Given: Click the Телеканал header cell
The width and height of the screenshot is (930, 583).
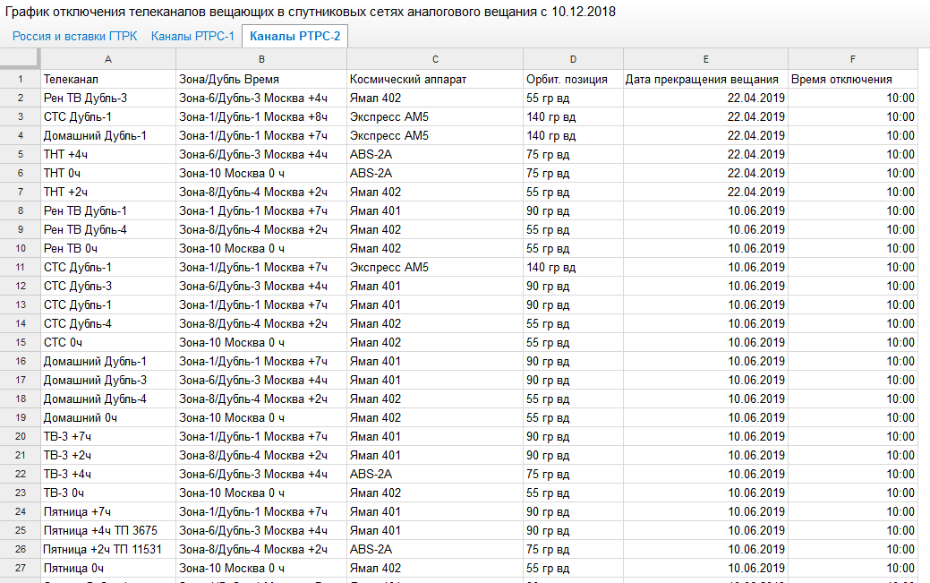Looking at the screenshot, I should 108,79.
